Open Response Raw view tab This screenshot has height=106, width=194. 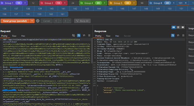[x=108, y=36]
